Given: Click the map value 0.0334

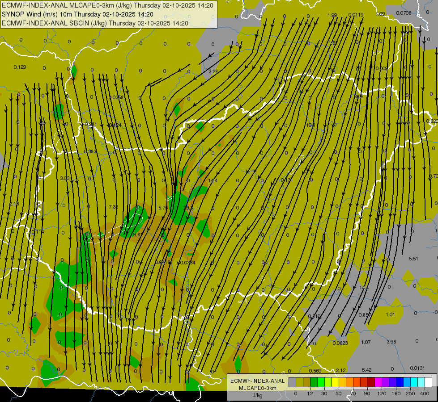Looking at the screenshot, I should click(188, 263).
